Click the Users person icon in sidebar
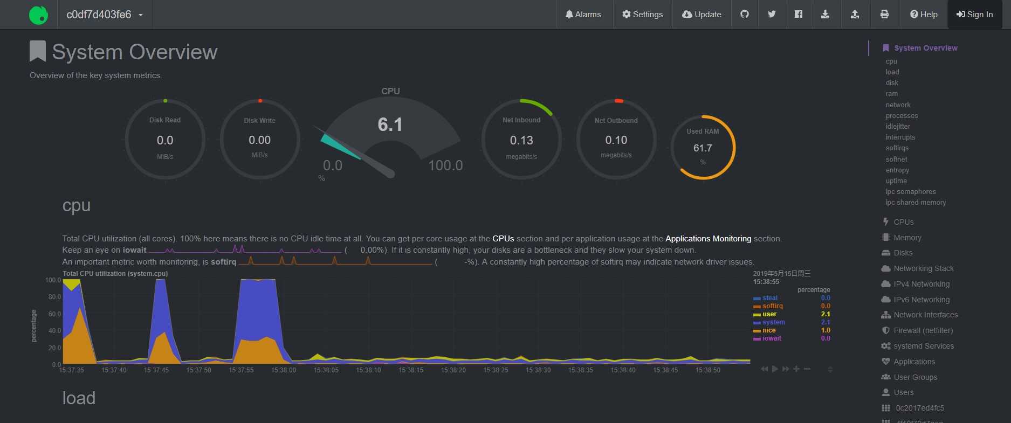This screenshot has height=423, width=1011. coord(885,392)
